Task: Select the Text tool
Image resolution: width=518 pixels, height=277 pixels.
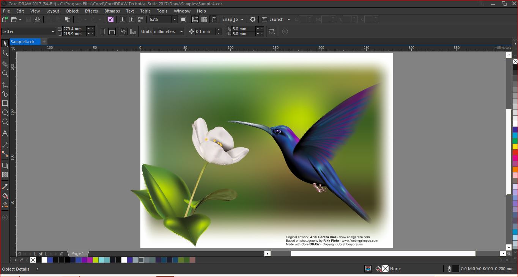Action: (5, 133)
